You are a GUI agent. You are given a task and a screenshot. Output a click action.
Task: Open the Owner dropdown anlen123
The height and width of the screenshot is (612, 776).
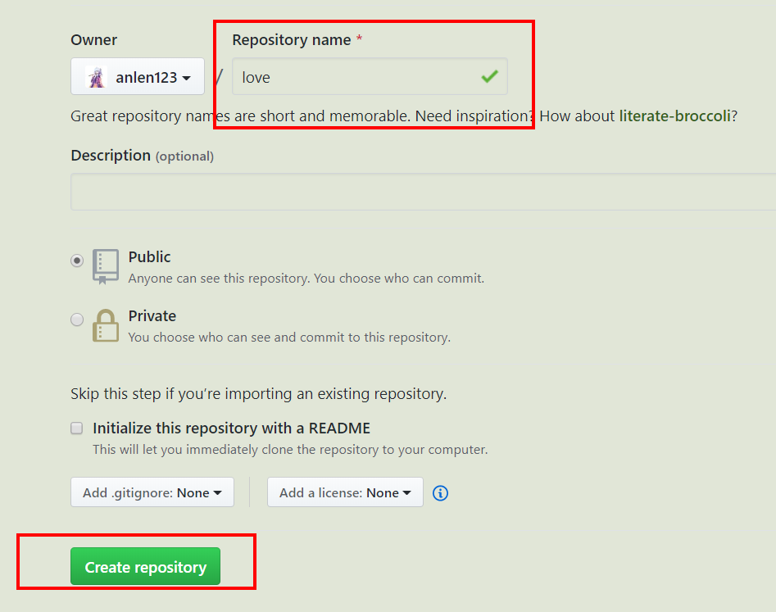click(x=138, y=77)
